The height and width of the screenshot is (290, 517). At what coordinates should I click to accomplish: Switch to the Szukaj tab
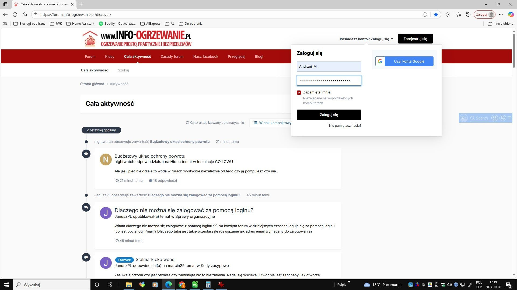point(123,70)
